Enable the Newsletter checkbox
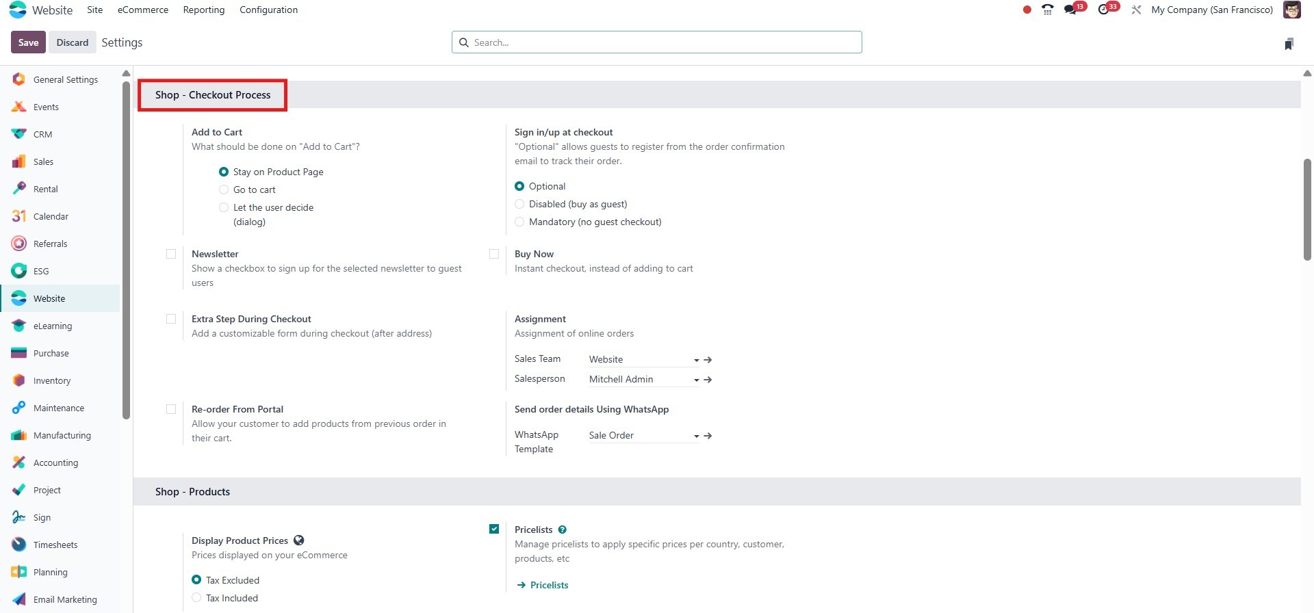Viewport: 1314px width, 613px height. click(x=171, y=254)
